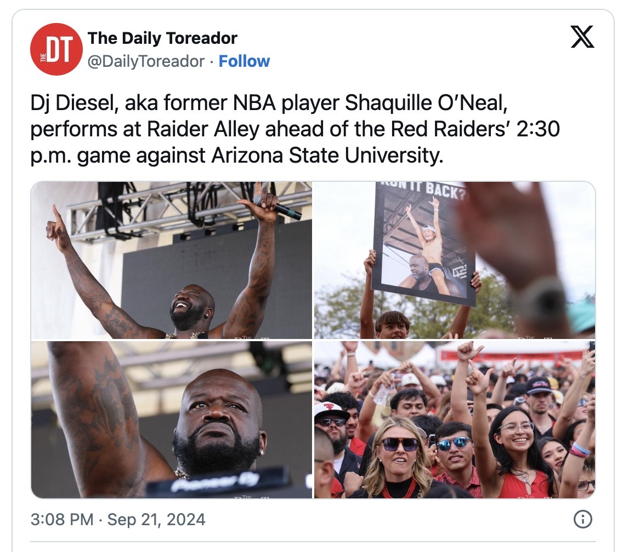Open photo of the cheering crowd

pos(455,419)
